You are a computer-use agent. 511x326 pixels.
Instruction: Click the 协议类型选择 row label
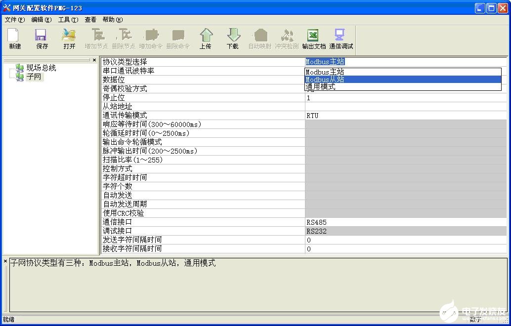tap(125, 62)
